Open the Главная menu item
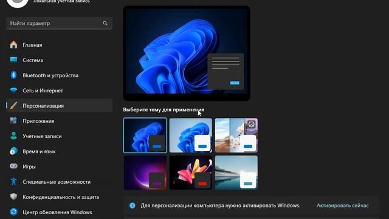The image size is (389, 219). (x=32, y=45)
